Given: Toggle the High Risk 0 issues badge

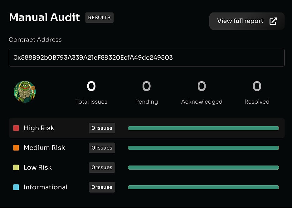Looking at the screenshot, I should pos(102,128).
